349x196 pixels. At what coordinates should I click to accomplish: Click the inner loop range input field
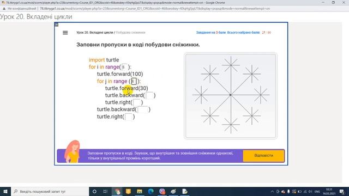134,81
